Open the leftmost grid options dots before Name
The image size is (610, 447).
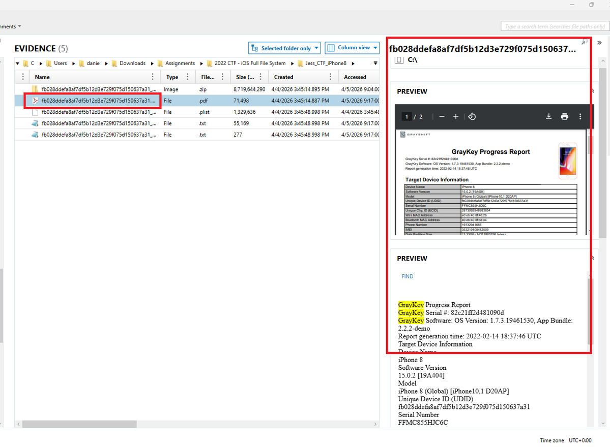tap(23, 77)
